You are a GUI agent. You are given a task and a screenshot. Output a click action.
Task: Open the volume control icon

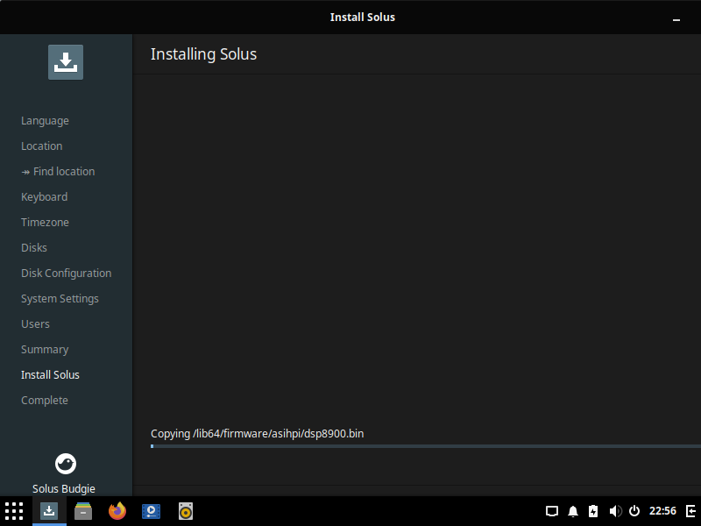615,511
